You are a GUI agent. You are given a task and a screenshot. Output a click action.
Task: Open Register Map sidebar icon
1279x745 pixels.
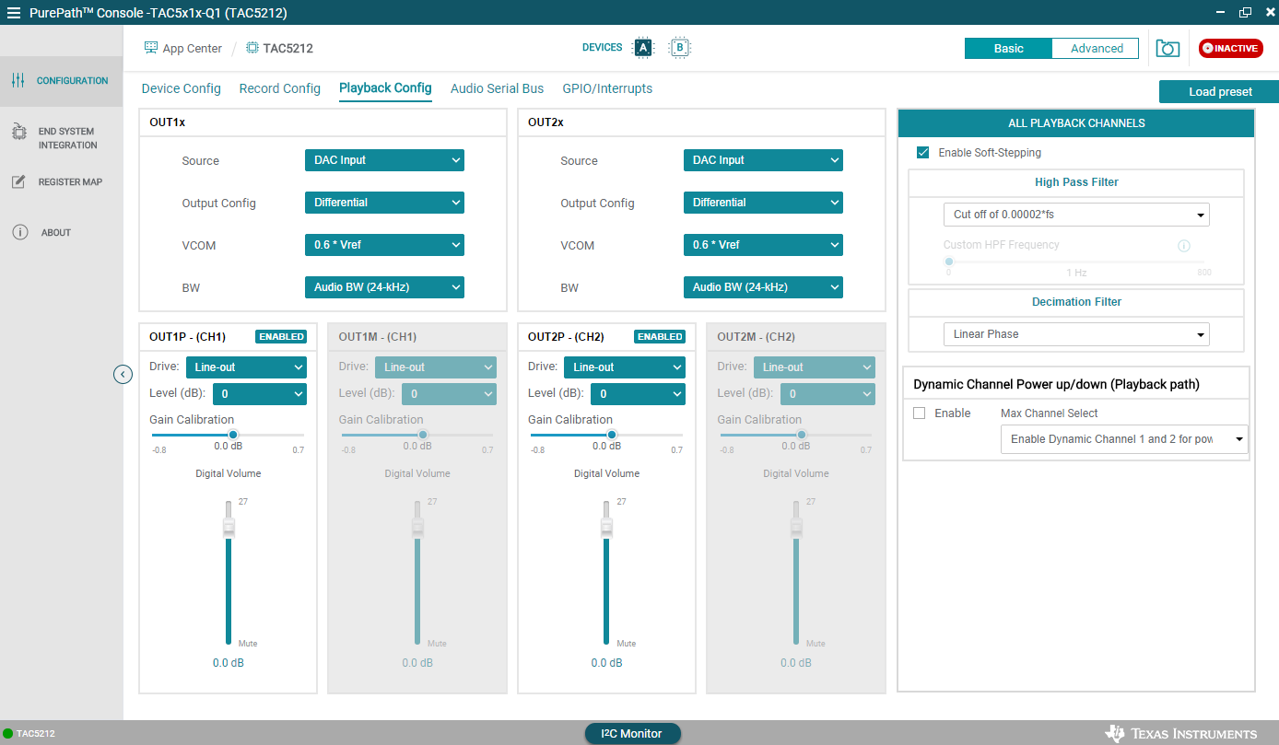(x=18, y=182)
